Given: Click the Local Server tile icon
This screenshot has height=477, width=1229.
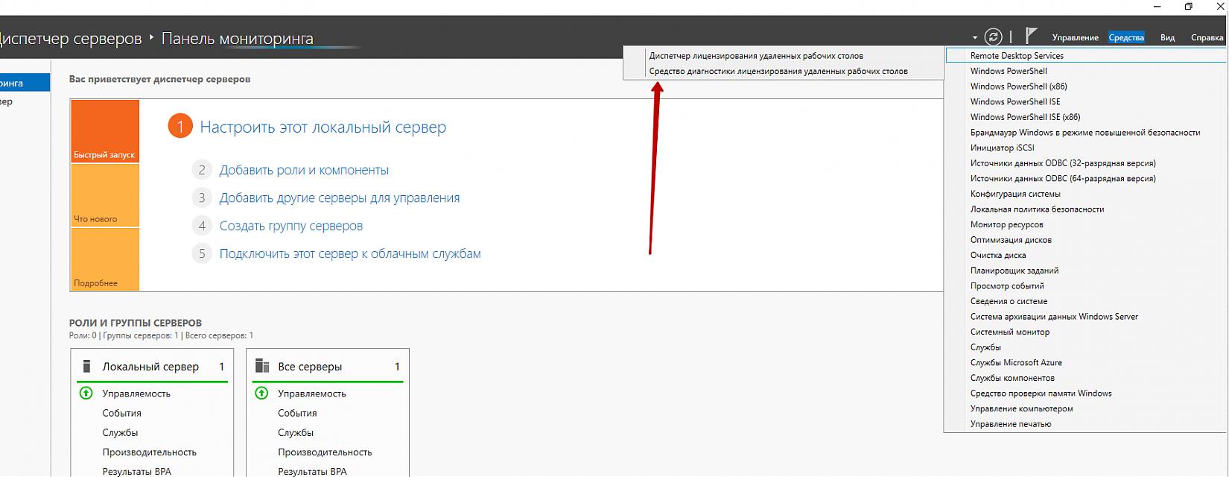Looking at the screenshot, I should [x=87, y=366].
